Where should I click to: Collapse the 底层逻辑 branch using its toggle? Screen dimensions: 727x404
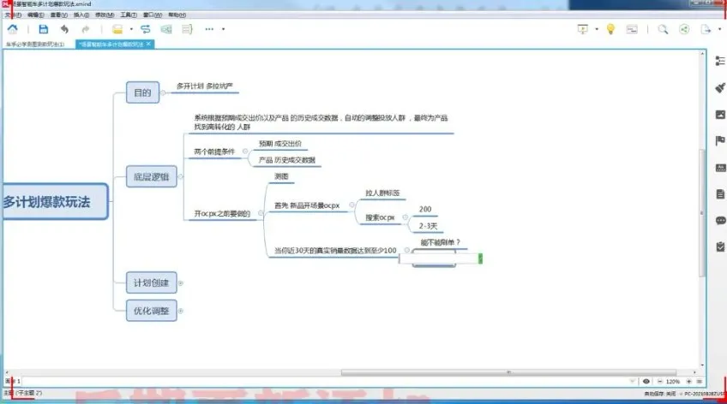[x=180, y=176]
